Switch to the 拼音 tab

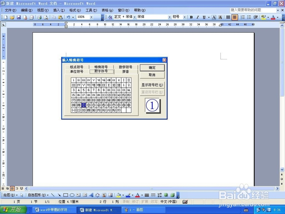click(126, 72)
